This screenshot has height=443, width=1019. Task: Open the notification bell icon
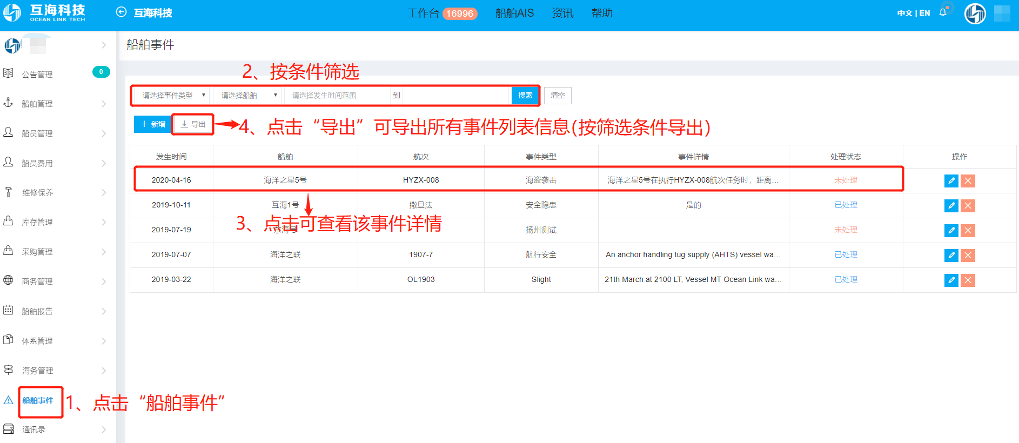[943, 12]
